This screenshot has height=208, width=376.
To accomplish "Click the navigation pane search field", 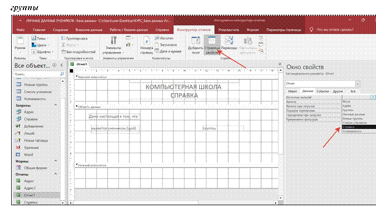I will [x=38, y=74].
